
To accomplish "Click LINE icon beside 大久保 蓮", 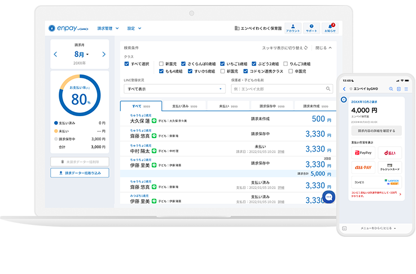I will (154, 121).
